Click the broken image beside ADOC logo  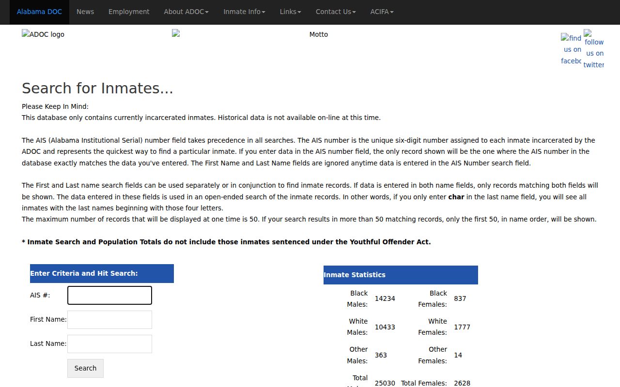(176, 33)
